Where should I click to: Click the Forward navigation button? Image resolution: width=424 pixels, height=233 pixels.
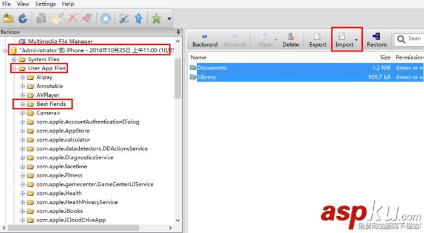point(234,41)
